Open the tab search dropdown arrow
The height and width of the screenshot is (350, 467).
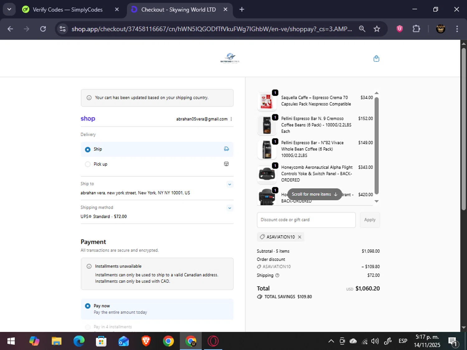[x=9, y=9]
